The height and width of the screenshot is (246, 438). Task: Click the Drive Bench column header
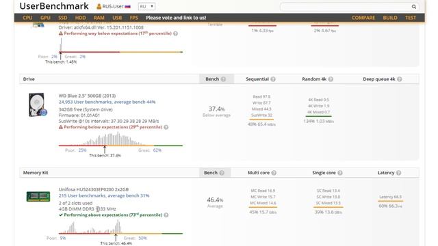pyautogui.click(x=216, y=79)
